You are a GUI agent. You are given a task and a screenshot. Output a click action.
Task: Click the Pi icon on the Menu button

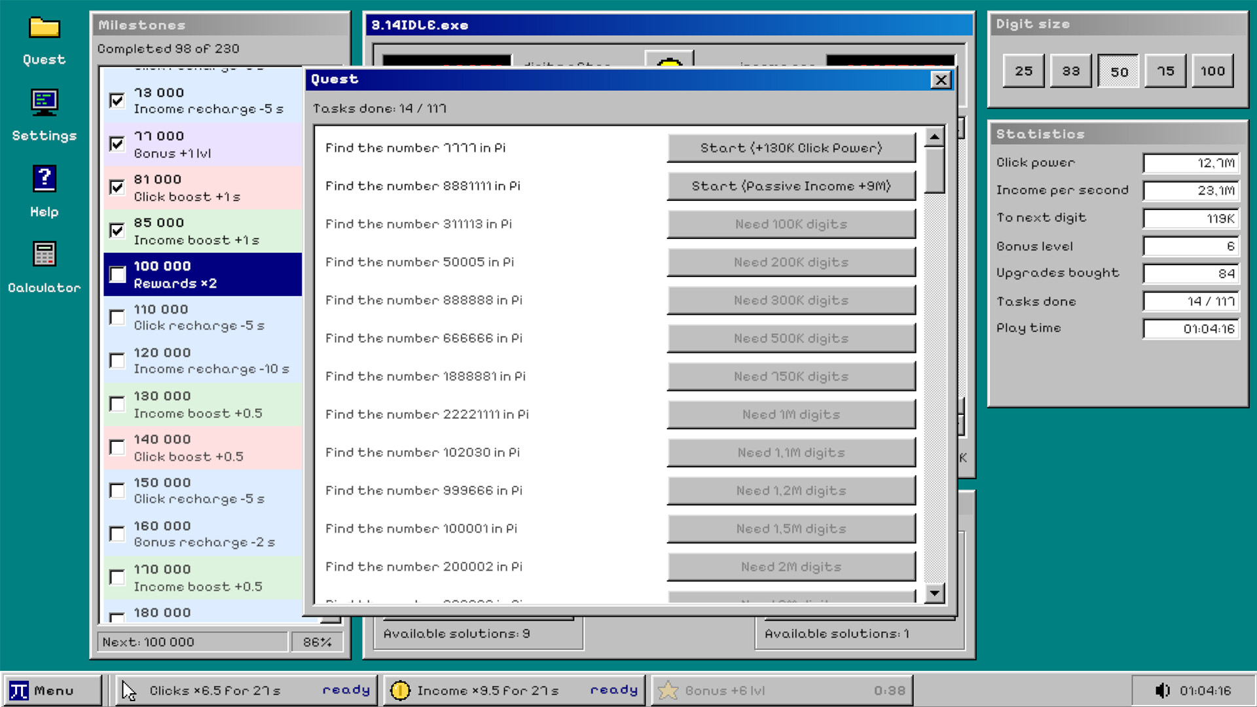click(x=19, y=691)
